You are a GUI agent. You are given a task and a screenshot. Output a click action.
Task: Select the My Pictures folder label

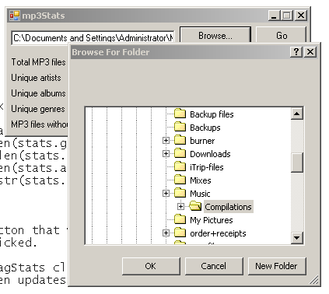coord(212,220)
